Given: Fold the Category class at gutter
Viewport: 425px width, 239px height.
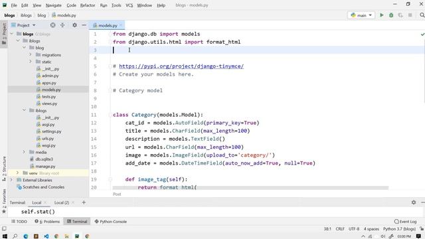Looking at the screenshot, I should [110, 115].
